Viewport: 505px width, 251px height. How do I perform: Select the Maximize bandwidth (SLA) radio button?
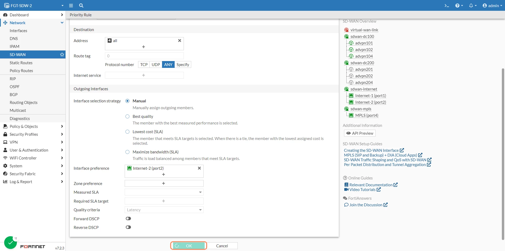(128, 152)
